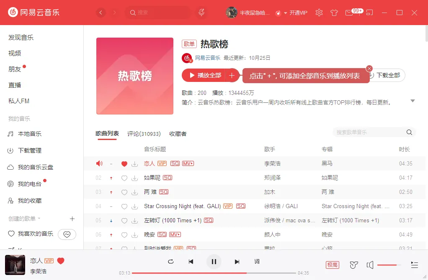Like the song 两难 with heart
The height and width of the screenshot is (280, 428).
[x=124, y=192]
